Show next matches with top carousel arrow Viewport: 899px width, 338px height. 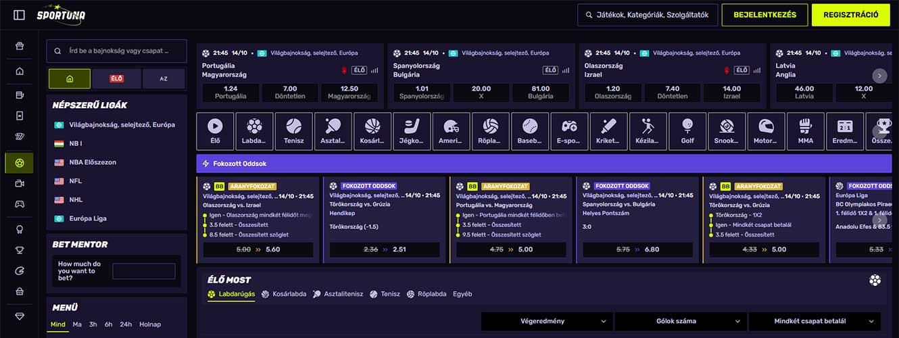pos(879,76)
